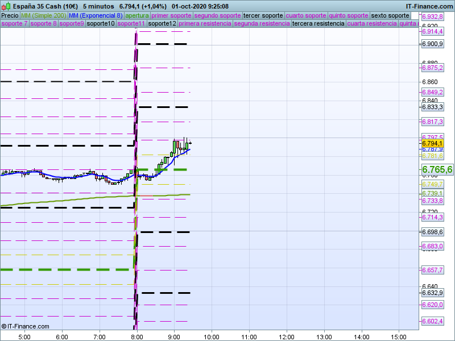
Task: Click the yellow 6.794,1 current price tag
Action: 432,144
